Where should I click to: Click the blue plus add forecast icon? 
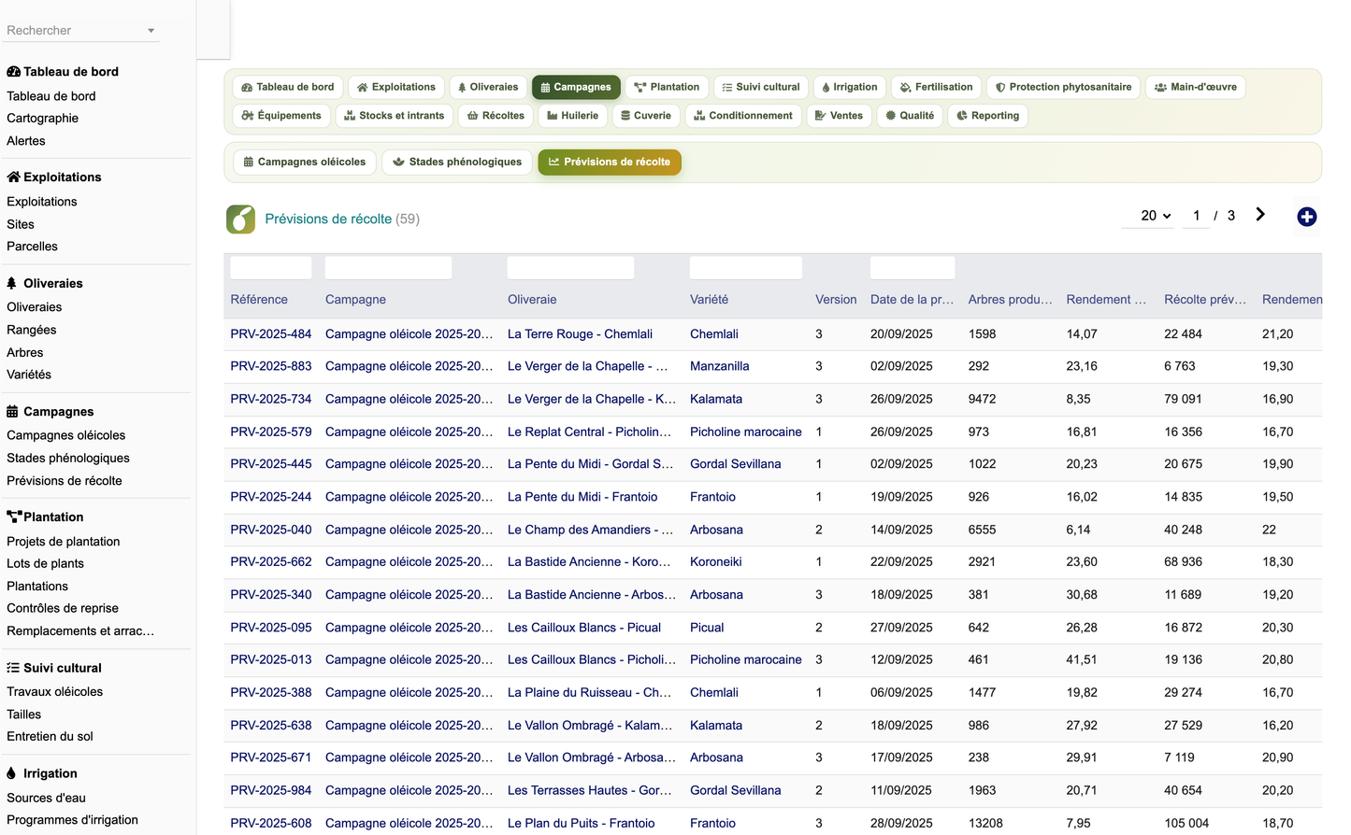[1306, 217]
